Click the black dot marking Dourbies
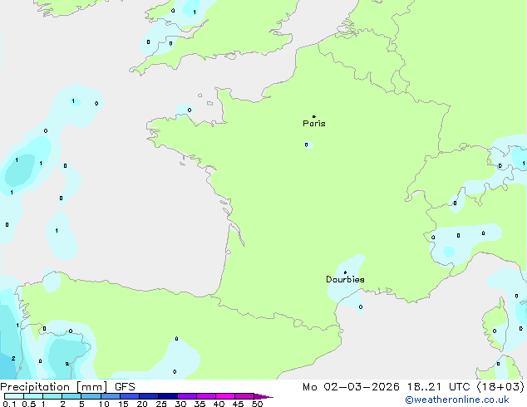The image size is (527, 407). click(x=345, y=272)
